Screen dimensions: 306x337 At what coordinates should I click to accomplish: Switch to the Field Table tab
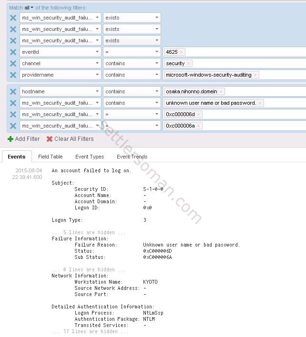click(x=51, y=157)
